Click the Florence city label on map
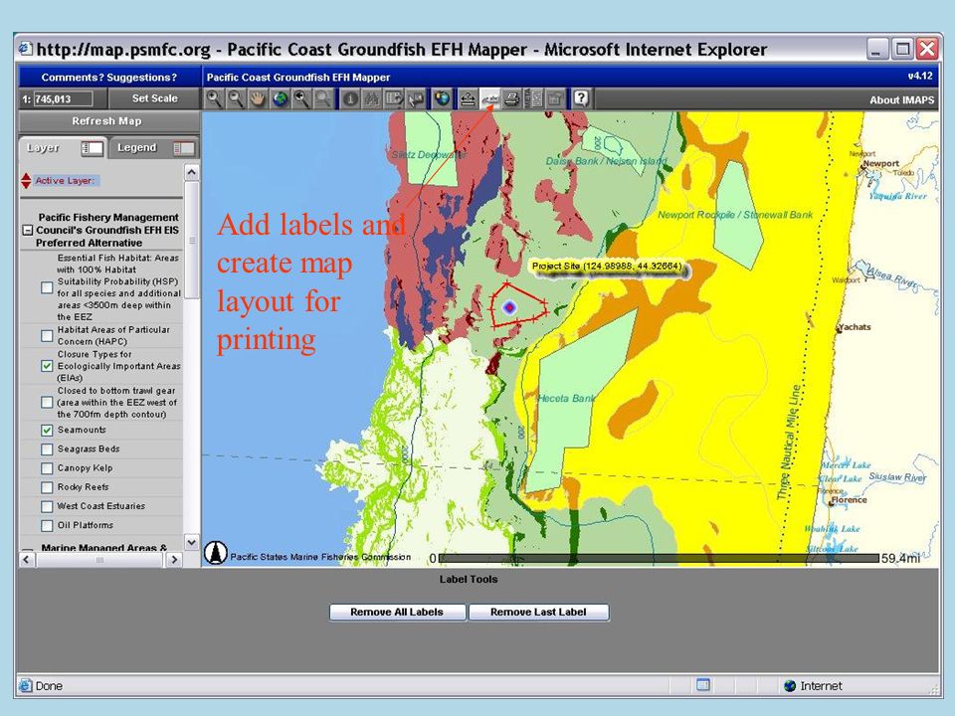The width and height of the screenshot is (955, 716). click(849, 500)
